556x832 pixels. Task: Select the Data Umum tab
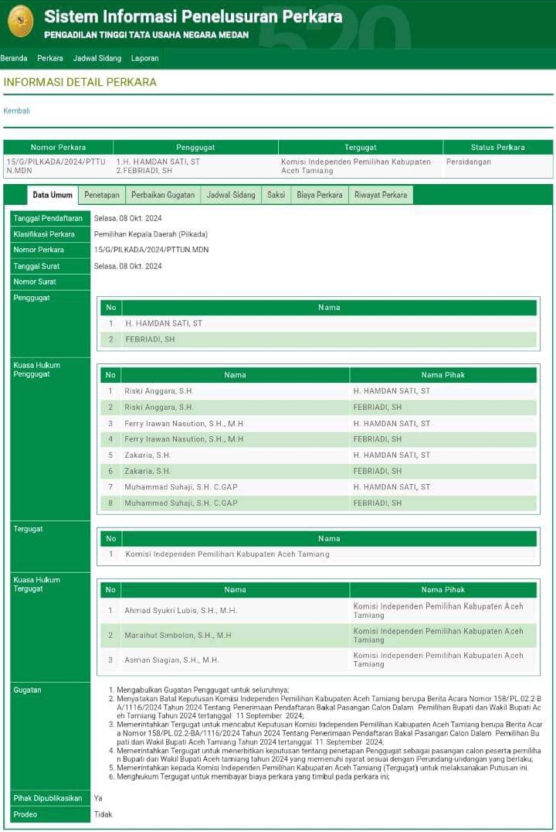coord(53,195)
